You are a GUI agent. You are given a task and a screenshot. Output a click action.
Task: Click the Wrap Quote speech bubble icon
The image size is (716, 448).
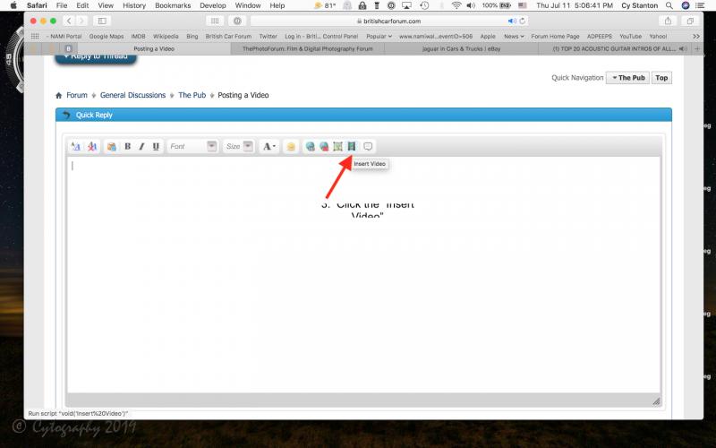pos(368,146)
